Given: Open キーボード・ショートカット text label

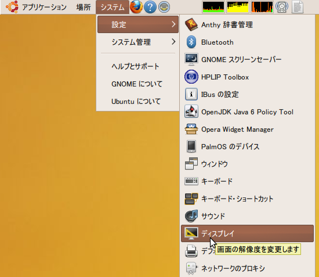Looking at the screenshot, I should [x=237, y=199].
